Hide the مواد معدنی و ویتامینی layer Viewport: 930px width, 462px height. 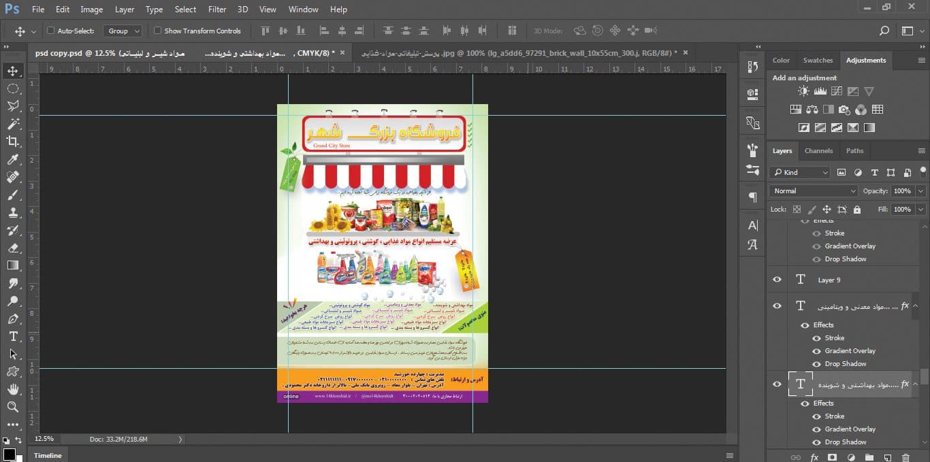[x=777, y=306]
